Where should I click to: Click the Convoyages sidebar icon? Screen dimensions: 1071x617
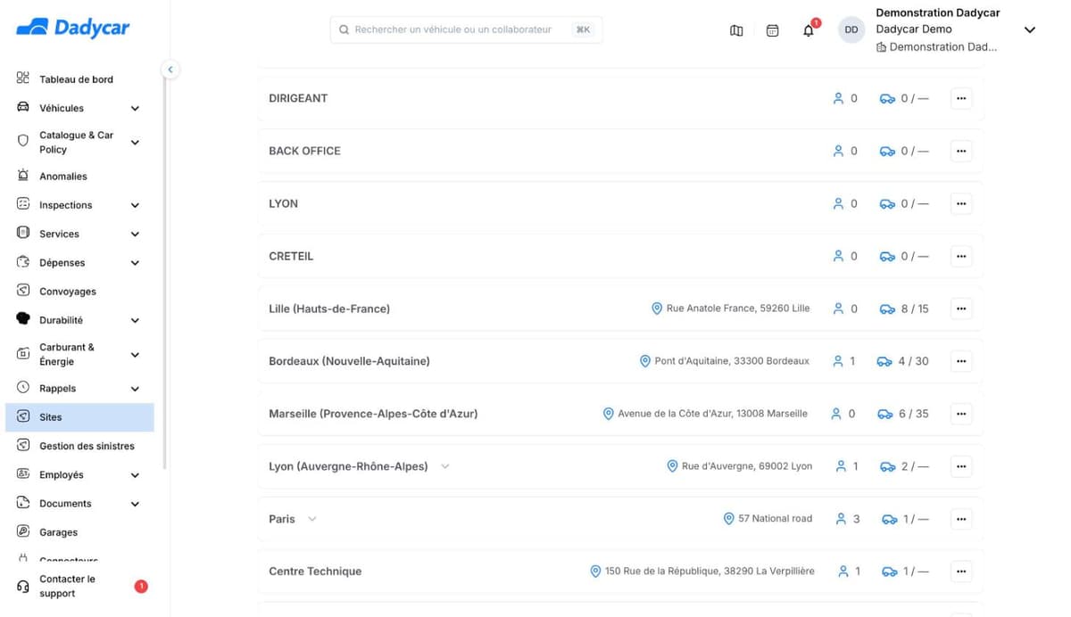tap(23, 291)
